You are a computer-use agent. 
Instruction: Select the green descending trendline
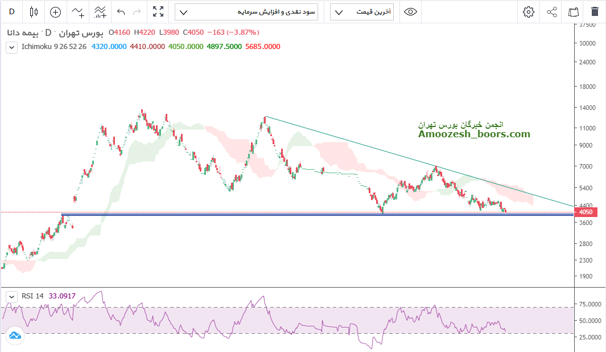398,154
